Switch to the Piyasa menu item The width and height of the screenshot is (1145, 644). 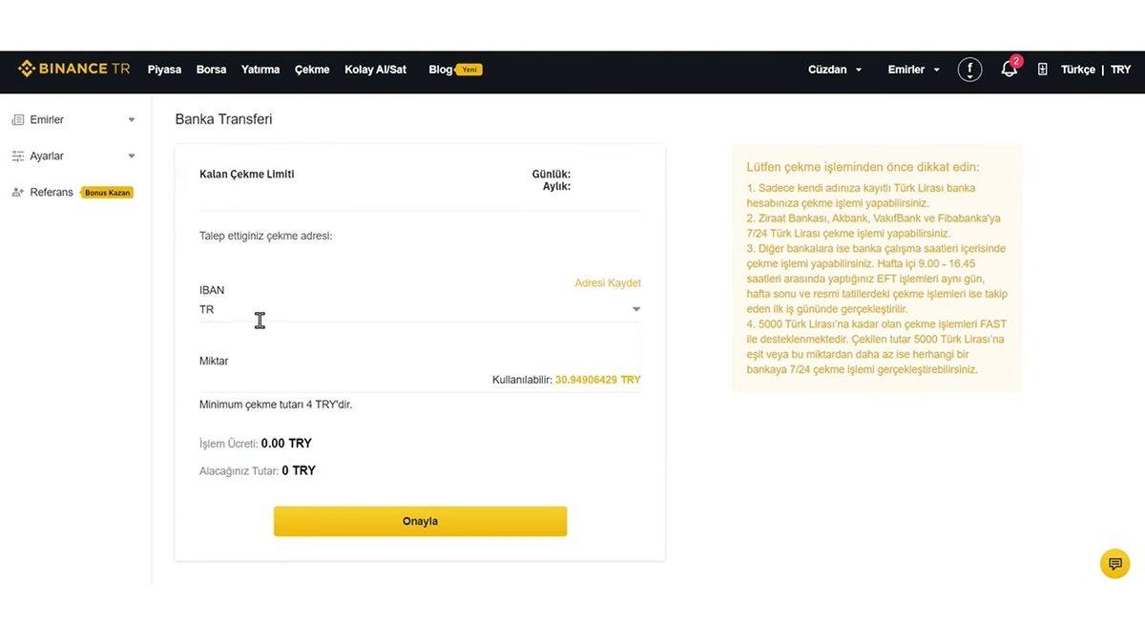(x=164, y=69)
